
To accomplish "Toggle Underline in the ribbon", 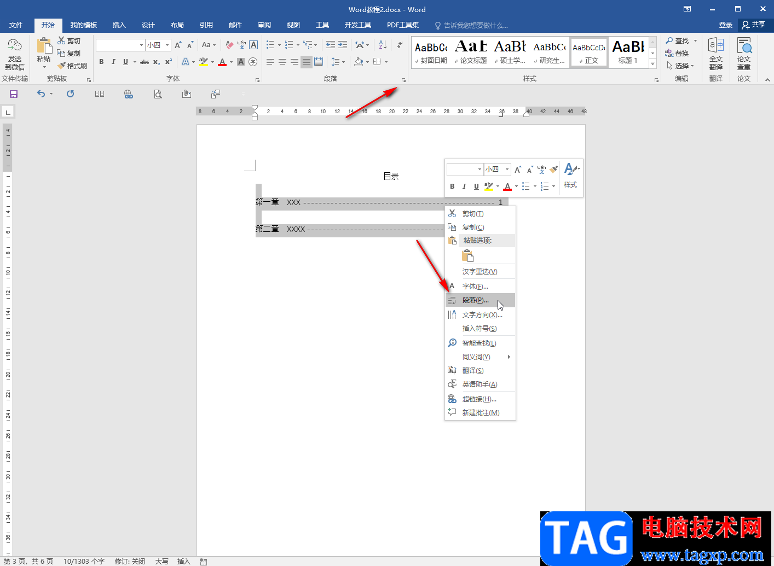I will [x=125, y=62].
